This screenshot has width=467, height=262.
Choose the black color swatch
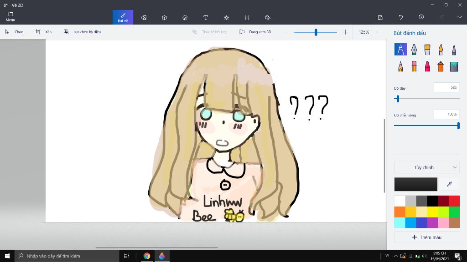pos(432,201)
